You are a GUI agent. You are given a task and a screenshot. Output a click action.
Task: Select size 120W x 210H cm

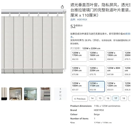click(x=79, y=71)
